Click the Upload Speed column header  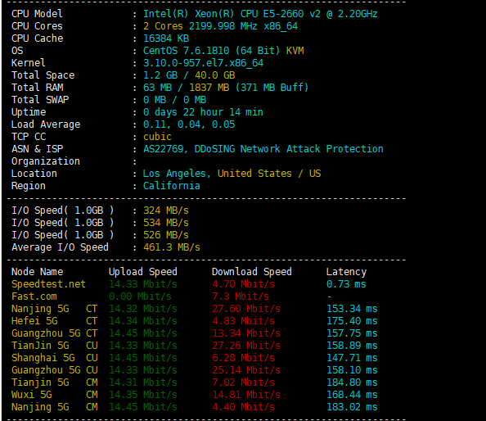click(143, 272)
